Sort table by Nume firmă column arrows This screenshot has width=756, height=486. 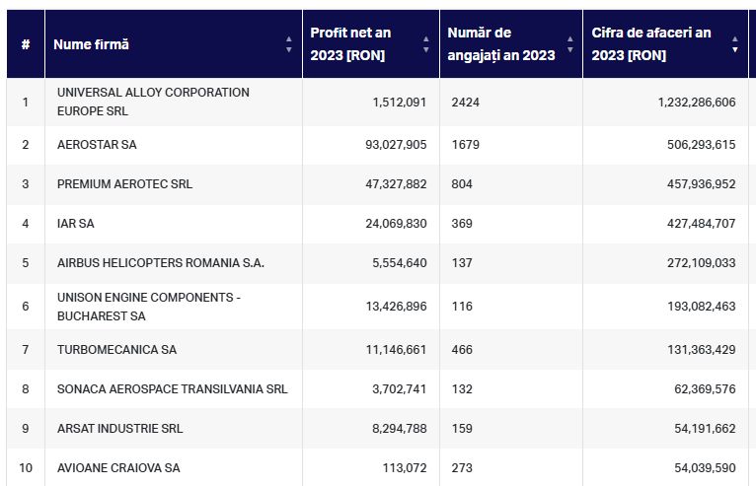pos(289,44)
